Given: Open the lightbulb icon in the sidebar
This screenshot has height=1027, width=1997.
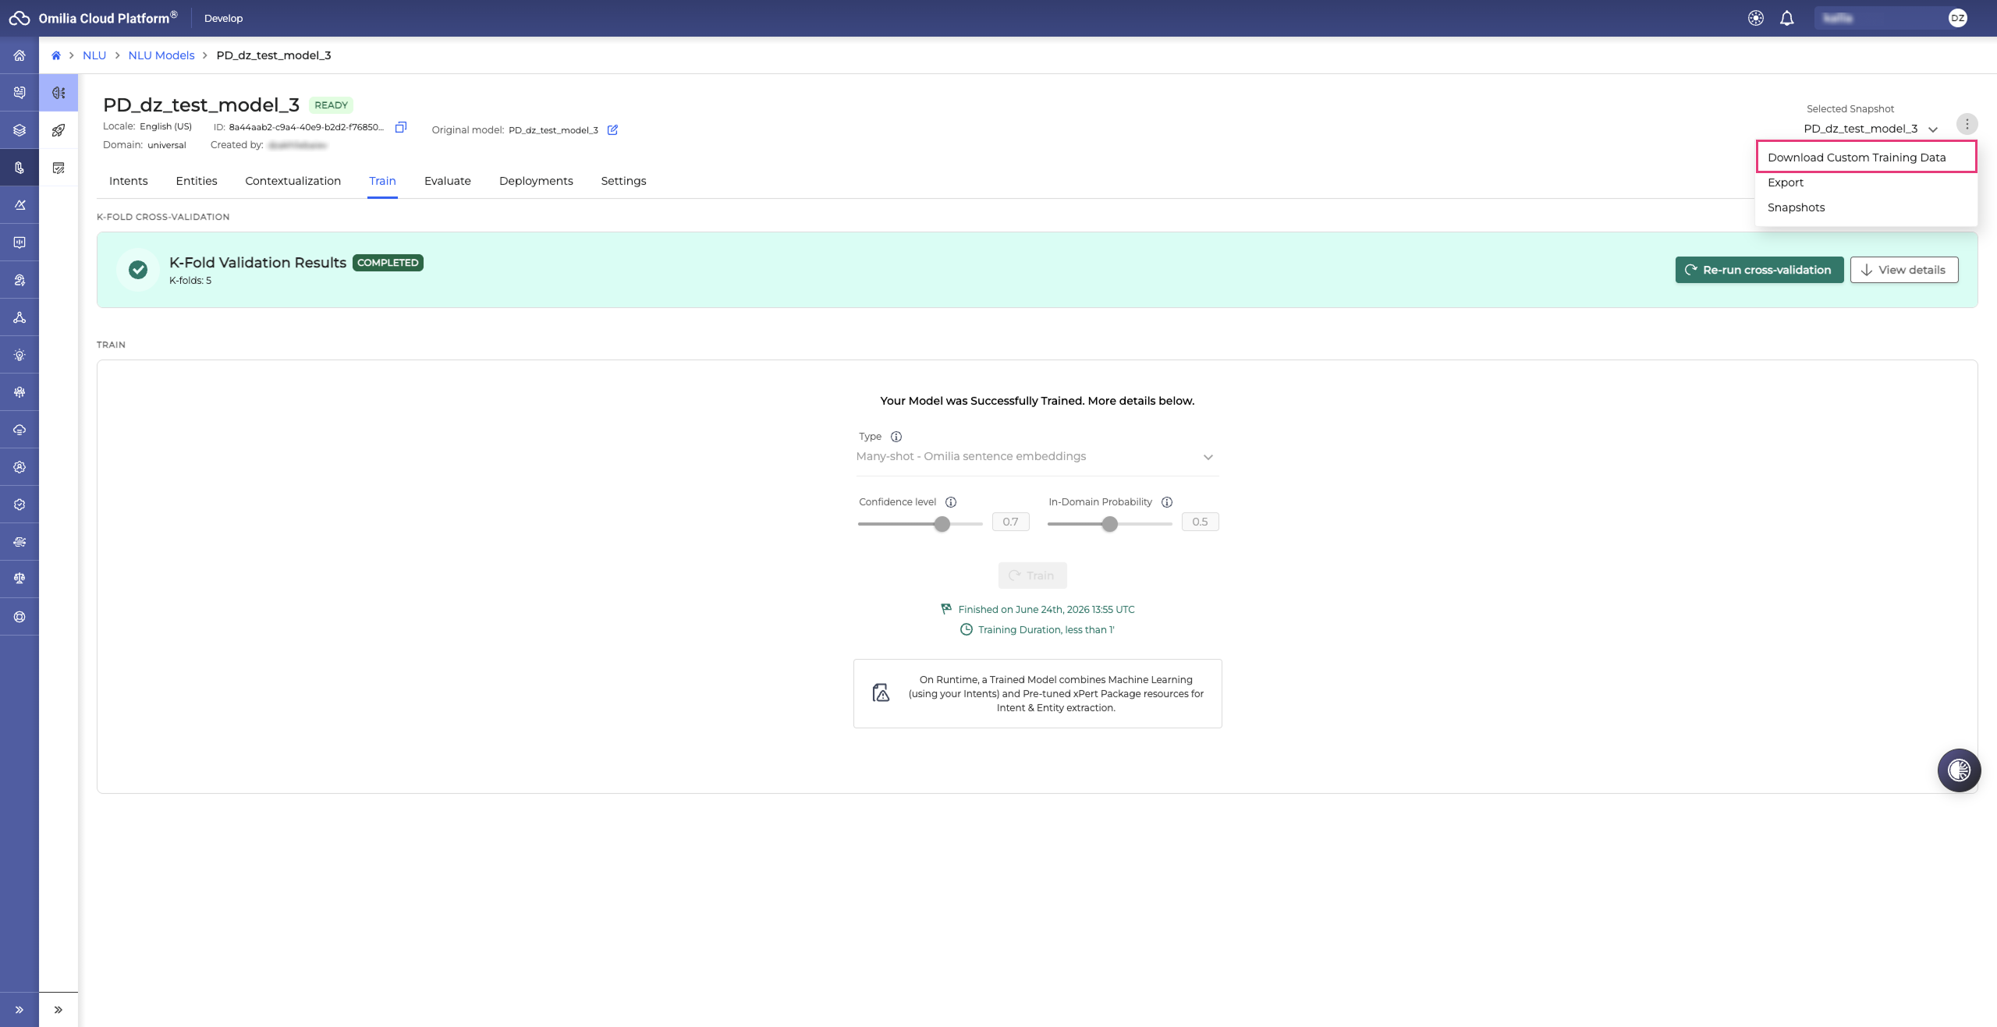Looking at the screenshot, I should click(x=20, y=355).
